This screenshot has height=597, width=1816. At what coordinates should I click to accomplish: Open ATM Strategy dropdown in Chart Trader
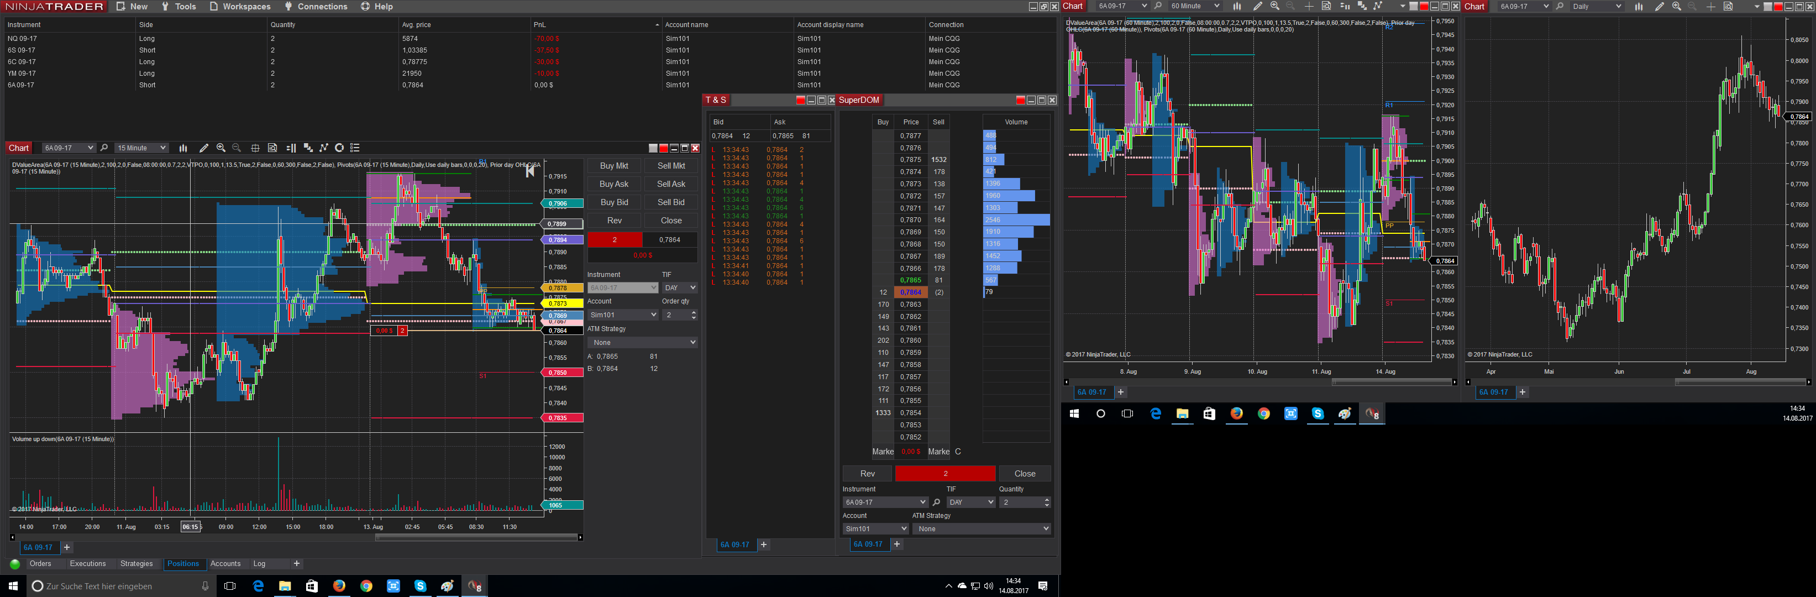click(x=642, y=343)
